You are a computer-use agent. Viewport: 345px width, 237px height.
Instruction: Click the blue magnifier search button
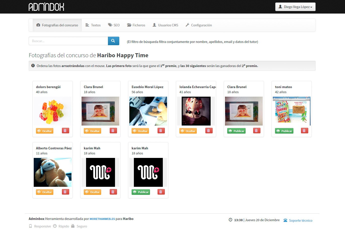coord(113,41)
